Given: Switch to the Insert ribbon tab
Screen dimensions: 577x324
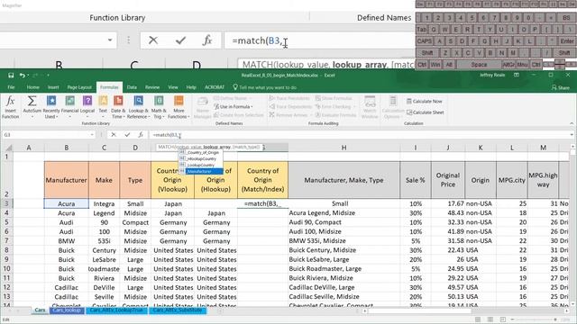Looking at the screenshot, I should 53,87.
